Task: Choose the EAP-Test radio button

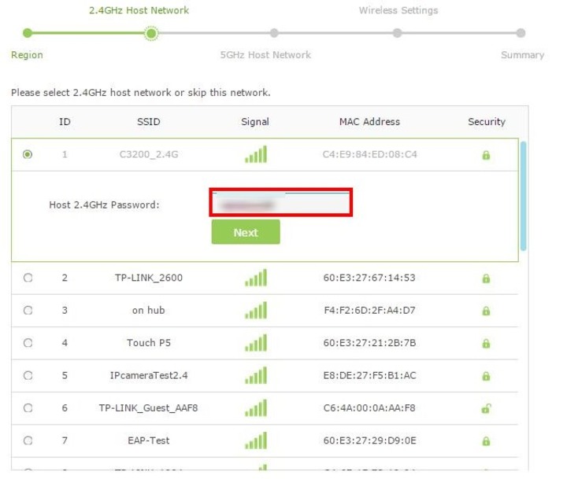Action: click(x=28, y=440)
